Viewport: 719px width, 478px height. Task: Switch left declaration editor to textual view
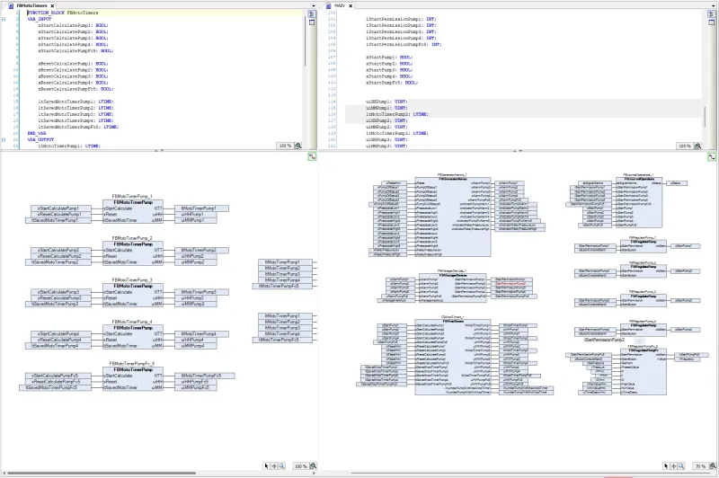313,15
